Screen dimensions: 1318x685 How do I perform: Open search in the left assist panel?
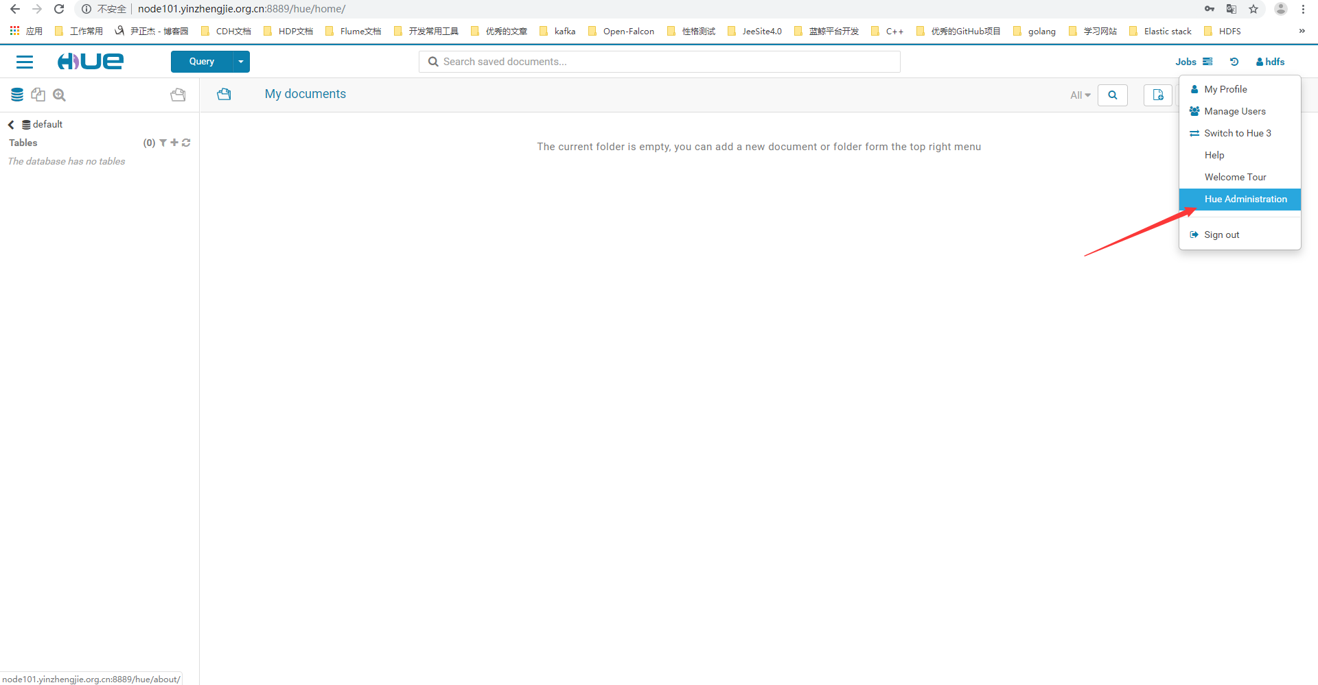click(x=59, y=95)
